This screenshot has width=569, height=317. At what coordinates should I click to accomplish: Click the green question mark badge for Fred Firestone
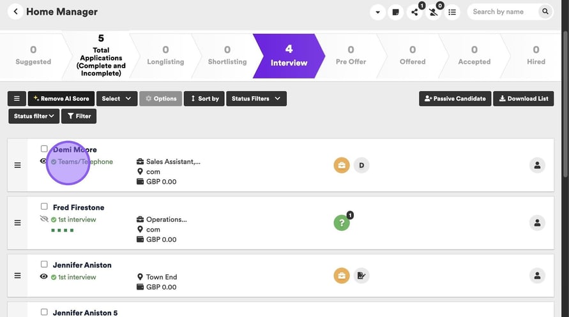coord(342,223)
